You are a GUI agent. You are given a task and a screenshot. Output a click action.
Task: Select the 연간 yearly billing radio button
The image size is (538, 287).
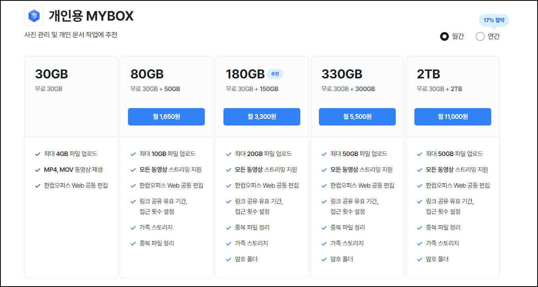480,36
